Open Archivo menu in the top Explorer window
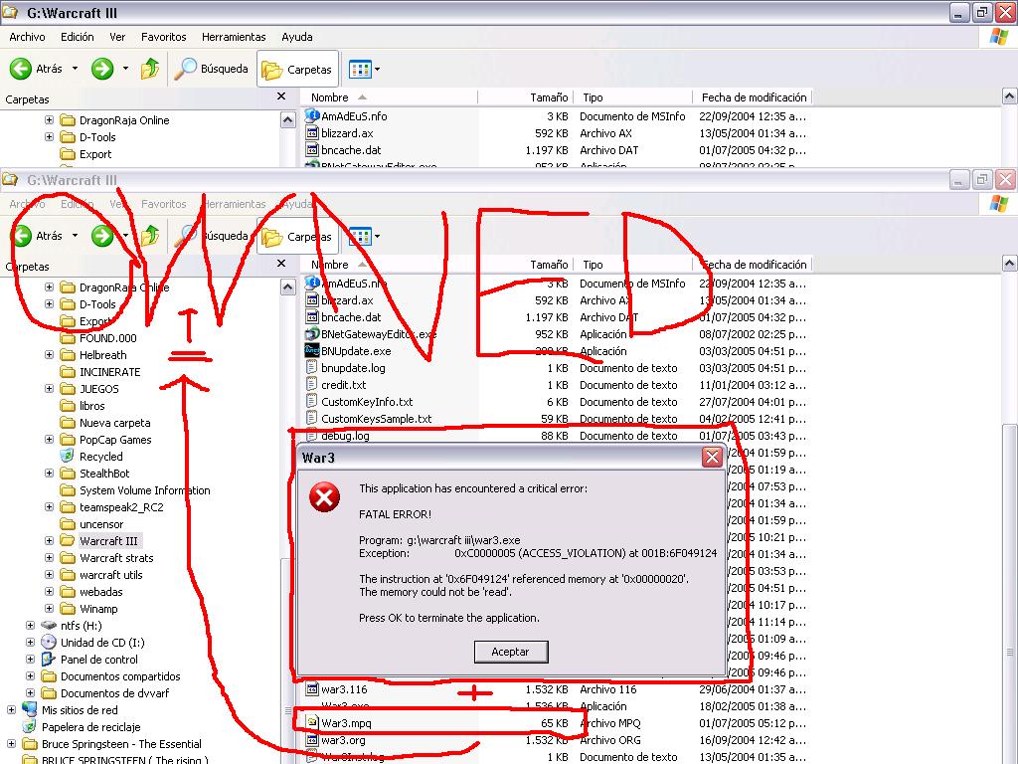 click(x=27, y=37)
